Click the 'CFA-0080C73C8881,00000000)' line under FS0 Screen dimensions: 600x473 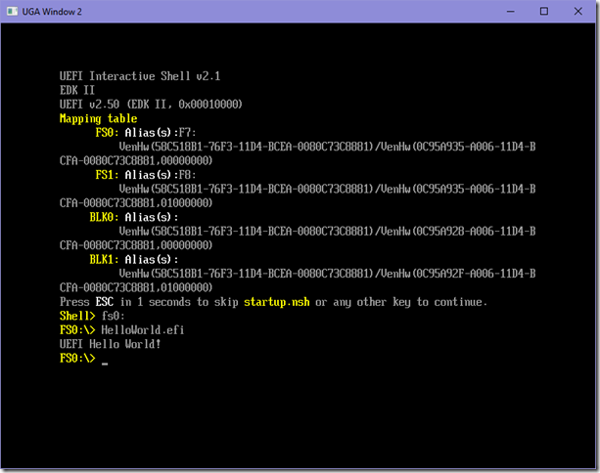pyautogui.click(x=136, y=161)
